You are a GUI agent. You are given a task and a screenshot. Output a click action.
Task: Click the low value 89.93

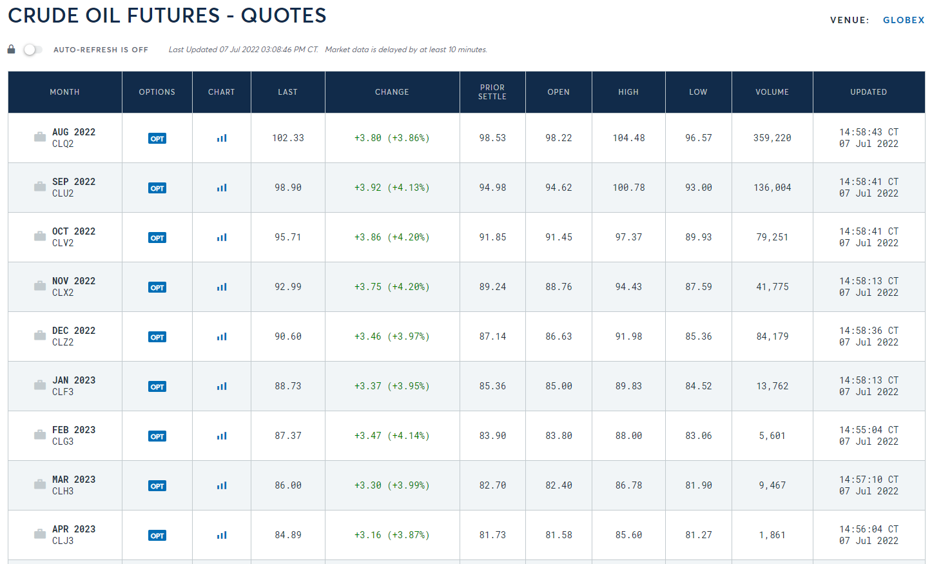(699, 237)
